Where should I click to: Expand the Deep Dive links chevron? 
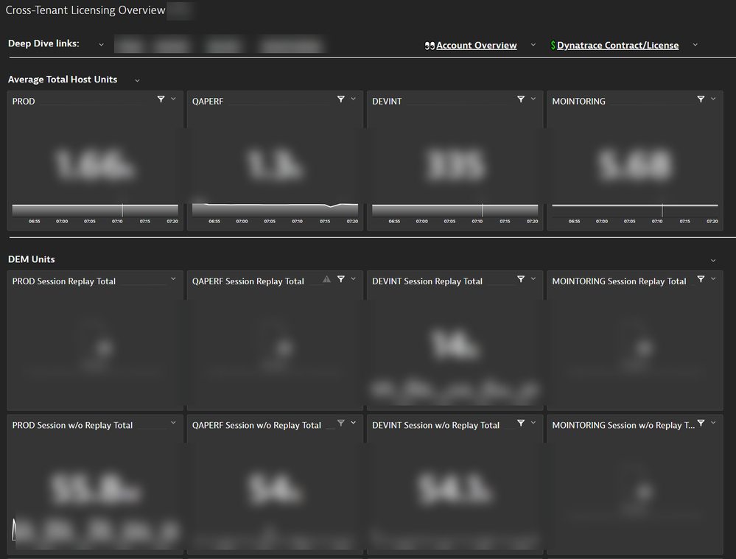pos(102,44)
